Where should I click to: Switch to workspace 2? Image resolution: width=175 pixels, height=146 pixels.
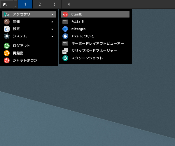[40, 4]
